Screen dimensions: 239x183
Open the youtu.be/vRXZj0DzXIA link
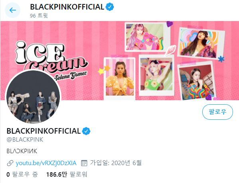[x=46, y=163]
